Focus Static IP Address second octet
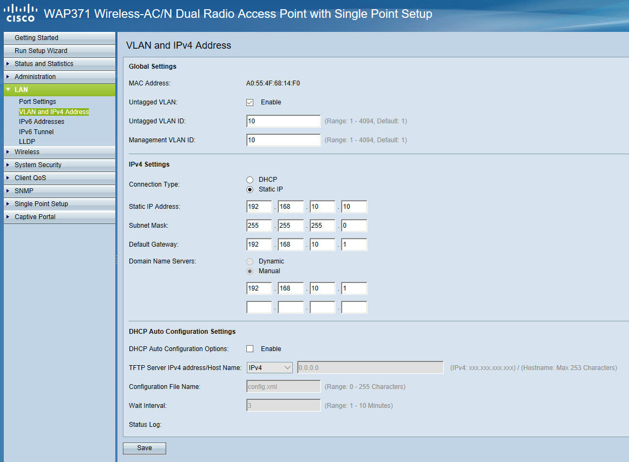 pos(291,207)
